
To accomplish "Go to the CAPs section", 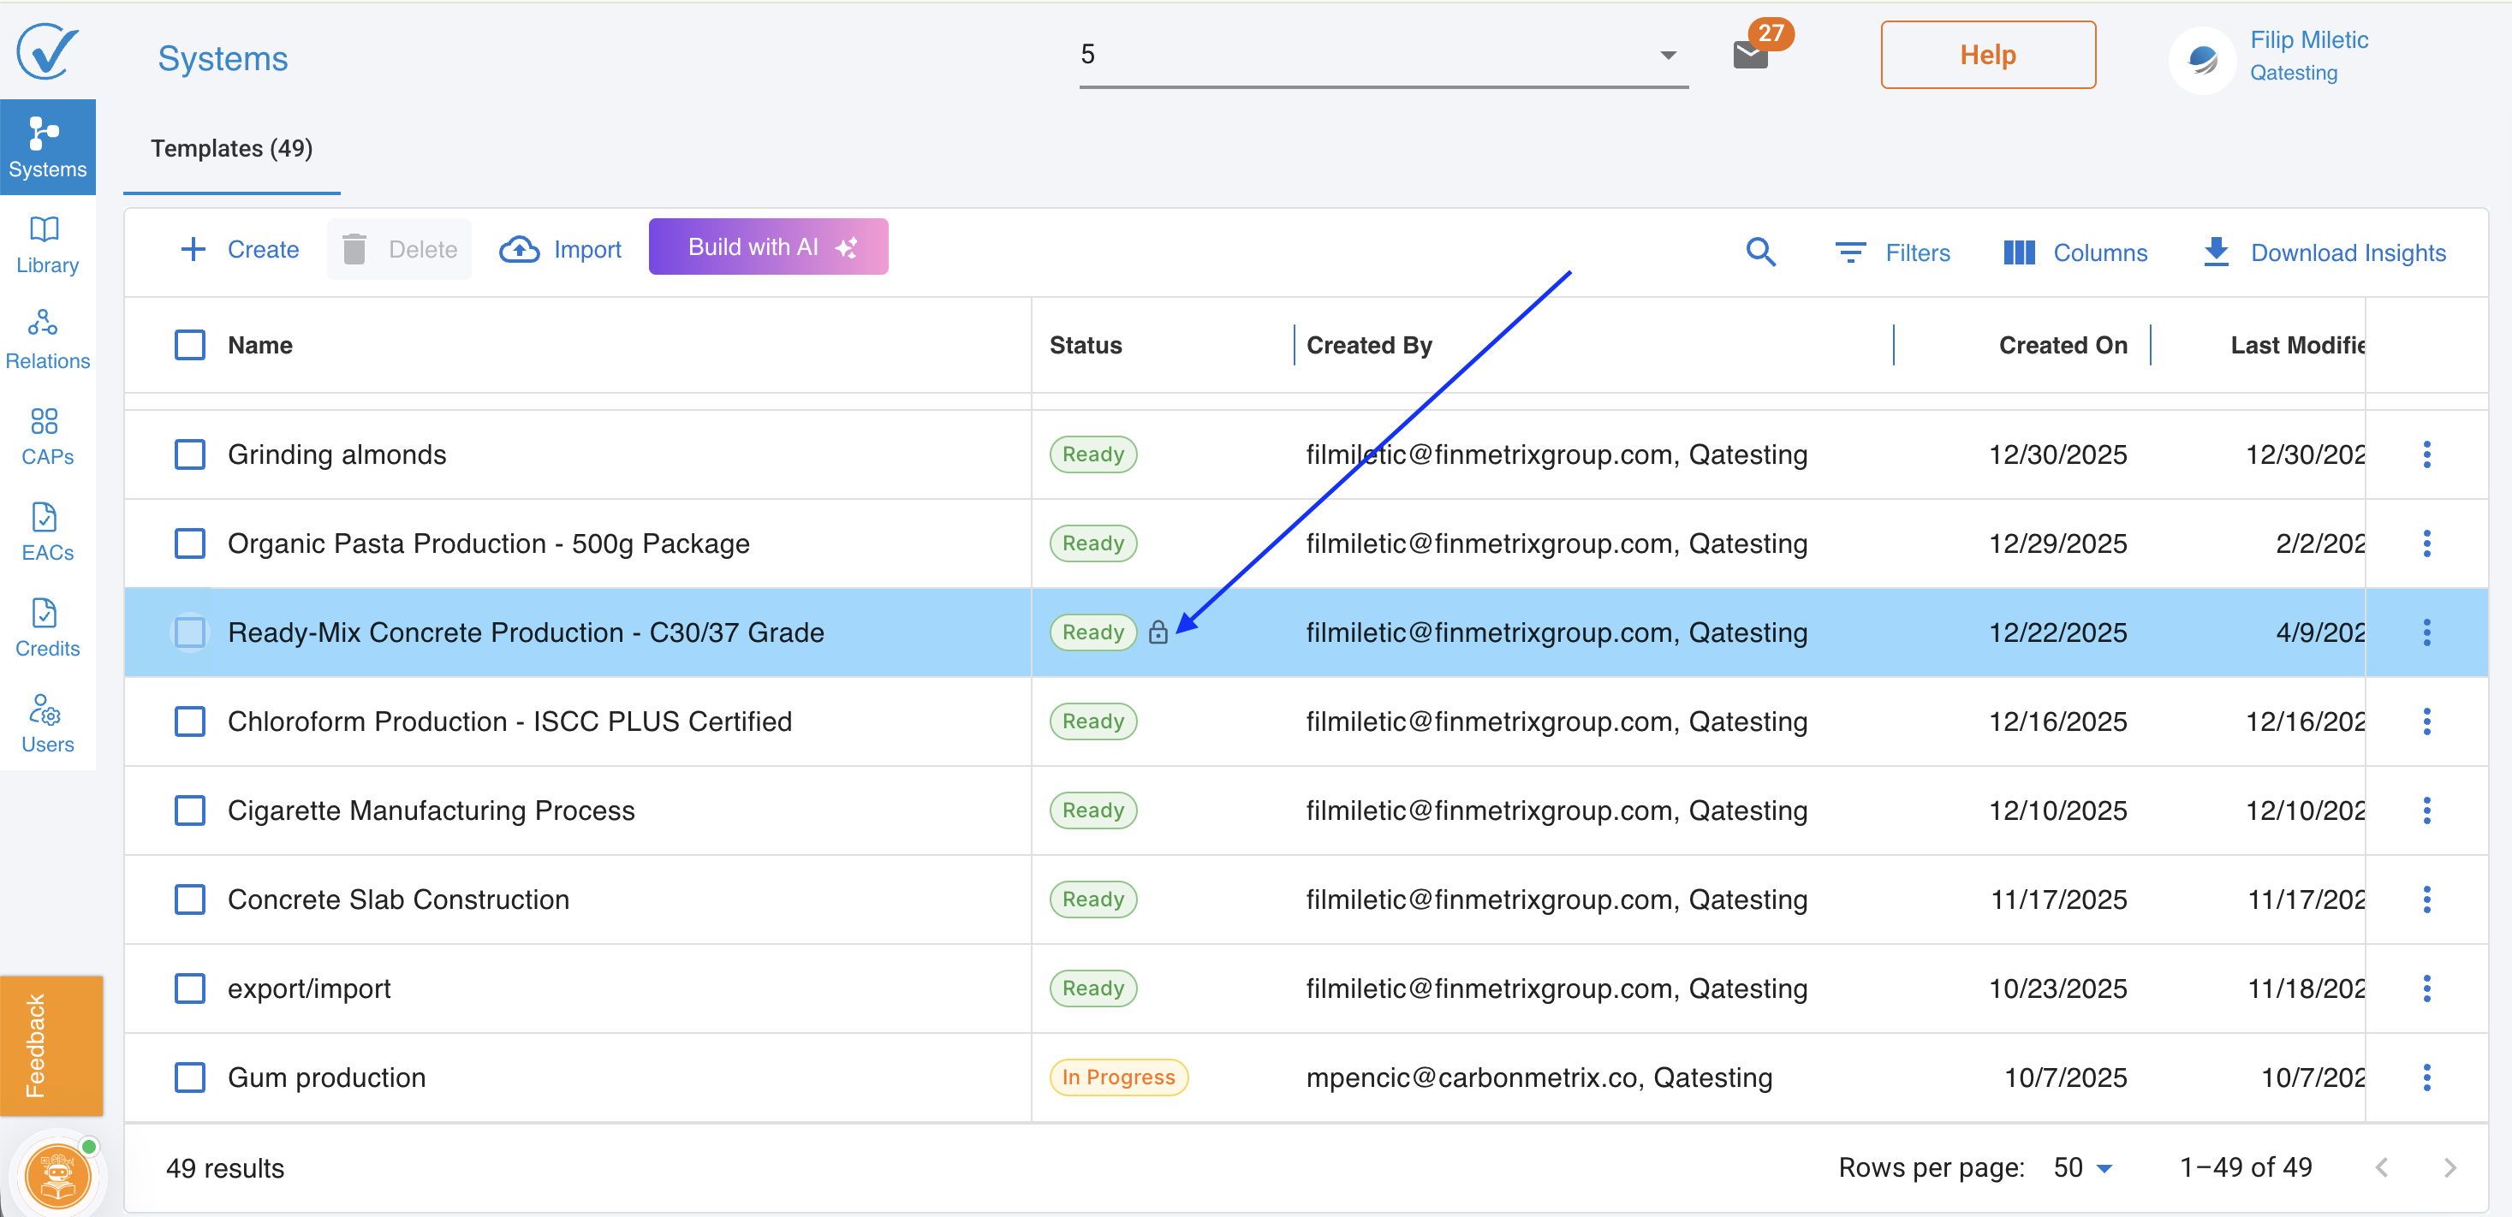I will (x=46, y=435).
